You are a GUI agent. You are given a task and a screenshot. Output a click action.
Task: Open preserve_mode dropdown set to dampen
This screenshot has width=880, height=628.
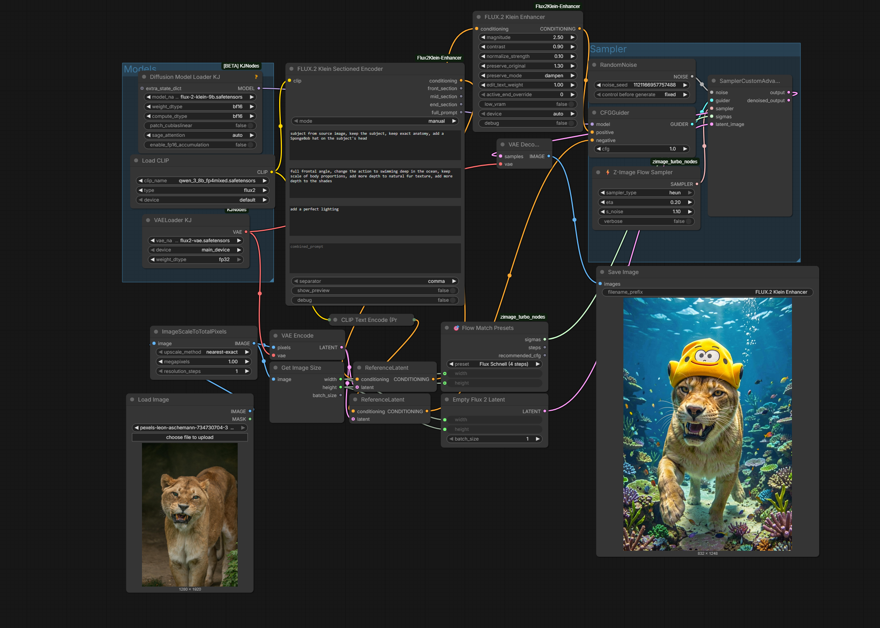pos(528,76)
